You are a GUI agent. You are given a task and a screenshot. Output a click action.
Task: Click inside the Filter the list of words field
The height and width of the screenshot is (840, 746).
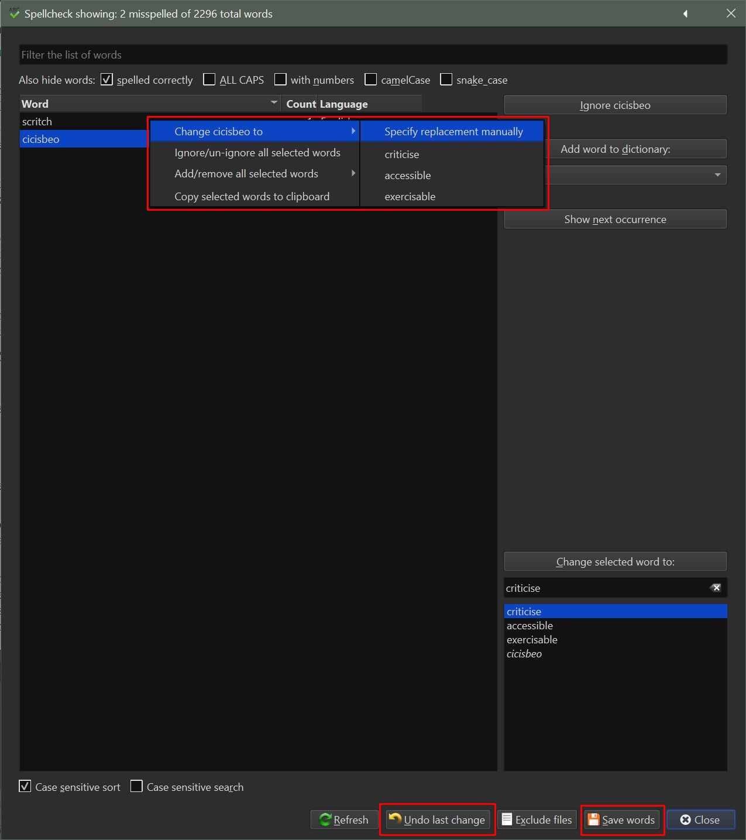[373, 55]
